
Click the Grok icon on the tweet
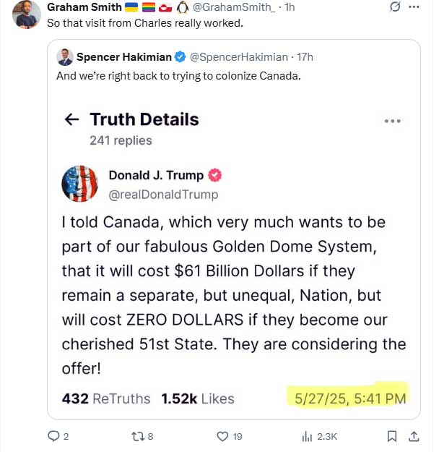click(x=395, y=7)
